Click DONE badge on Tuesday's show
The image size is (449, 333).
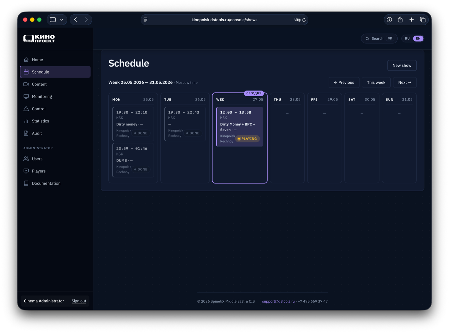pos(193,133)
